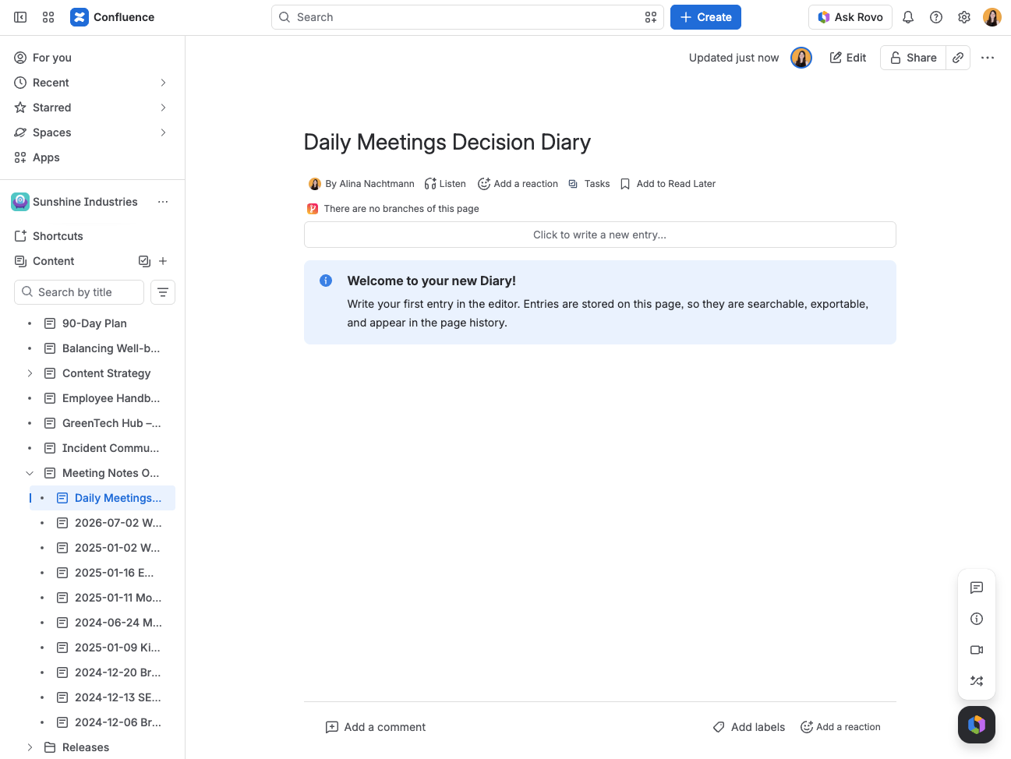Collapse Meeting Notes tree item
Viewport: 1011px width, 759px height.
point(30,473)
